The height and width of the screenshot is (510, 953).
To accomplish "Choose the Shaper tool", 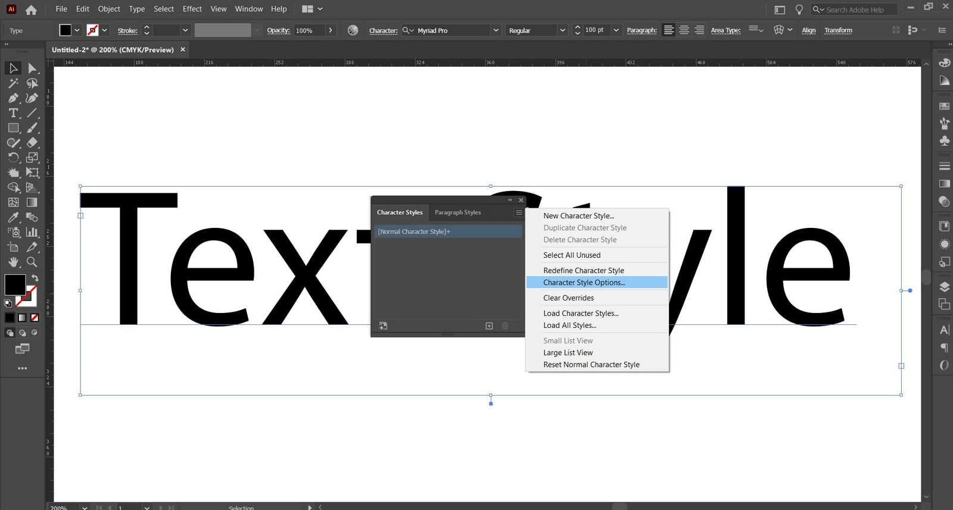I will tap(13, 143).
